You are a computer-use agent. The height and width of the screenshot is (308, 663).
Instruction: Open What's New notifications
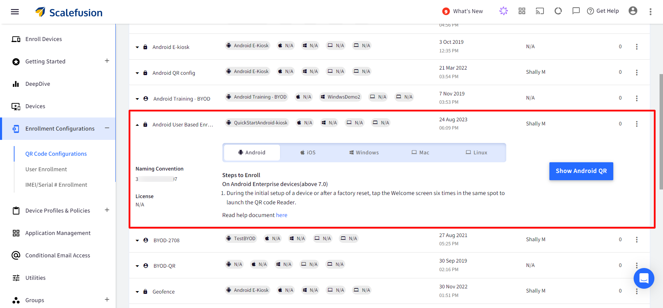(463, 11)
